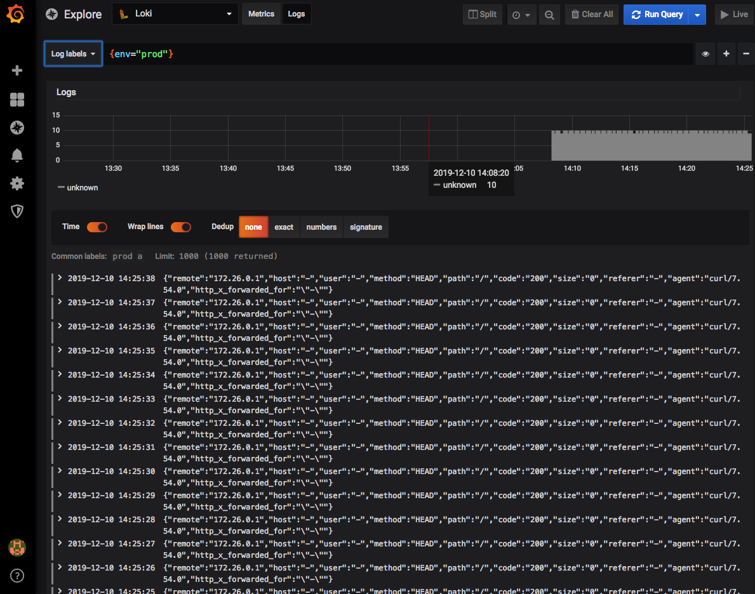Open Grafana home logo

(16, 13)
